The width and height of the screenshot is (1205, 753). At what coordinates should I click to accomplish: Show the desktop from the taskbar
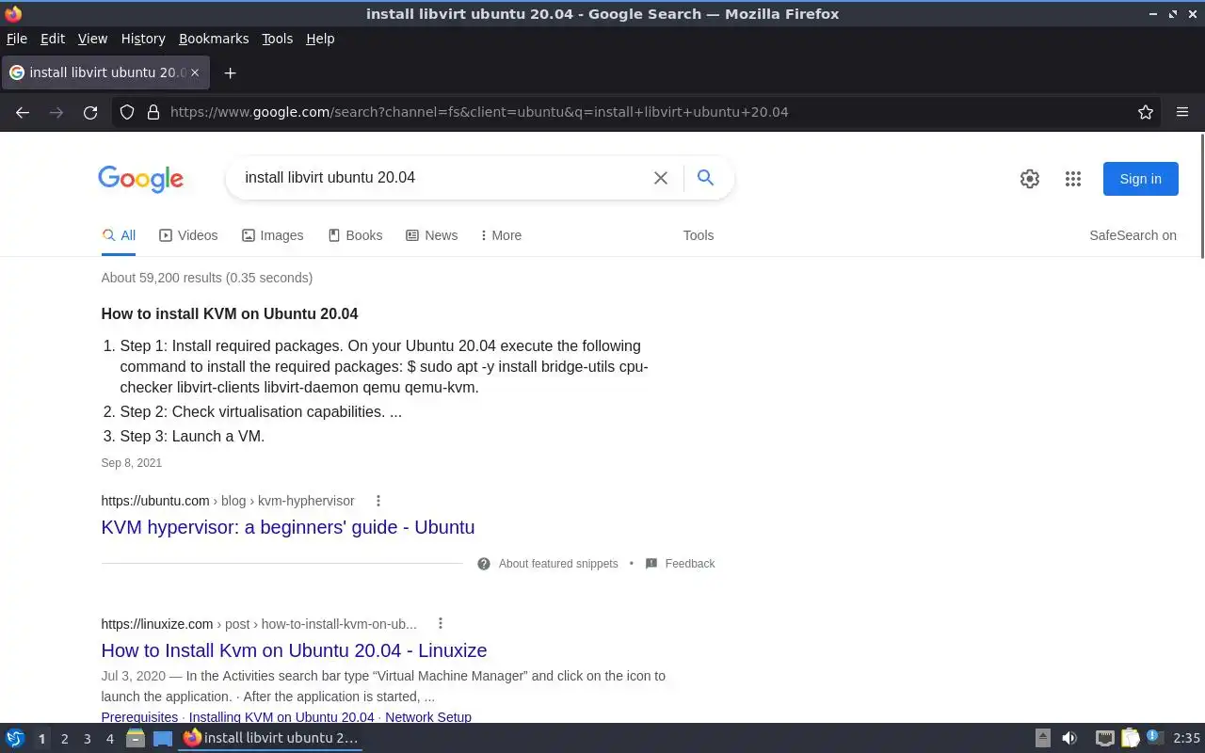click(x=163, y=739)
